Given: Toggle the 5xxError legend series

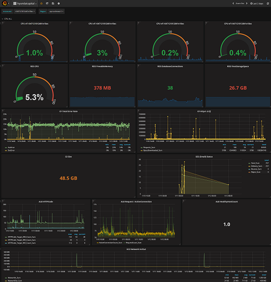Looking at the screenshot, I should (x=10, y=150).
